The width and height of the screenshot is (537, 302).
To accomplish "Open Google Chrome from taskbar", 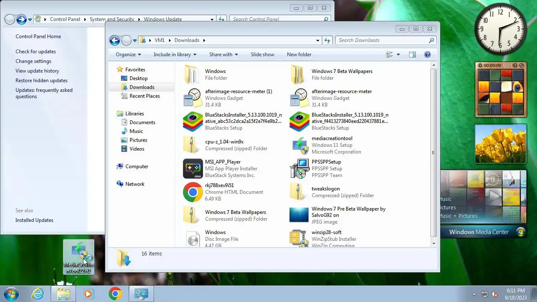I will (x=115, y=294).
